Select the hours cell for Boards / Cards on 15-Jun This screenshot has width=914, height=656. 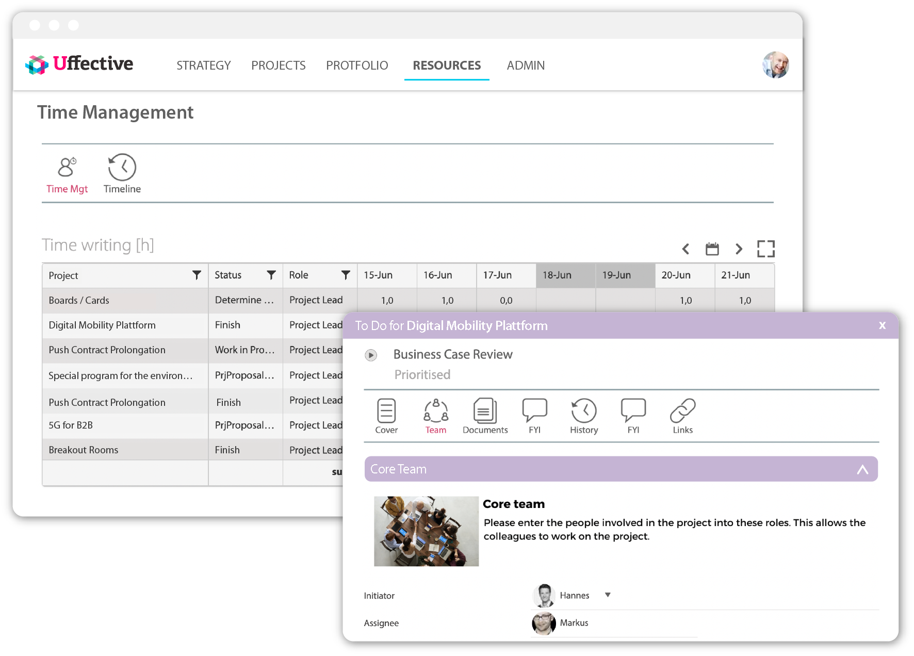coord(386,300)
